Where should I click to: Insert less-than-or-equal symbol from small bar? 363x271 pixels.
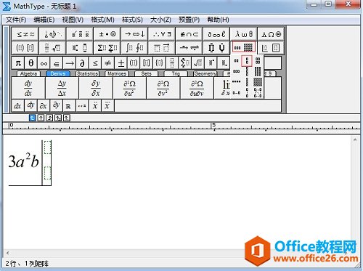[x=95, y=63]
